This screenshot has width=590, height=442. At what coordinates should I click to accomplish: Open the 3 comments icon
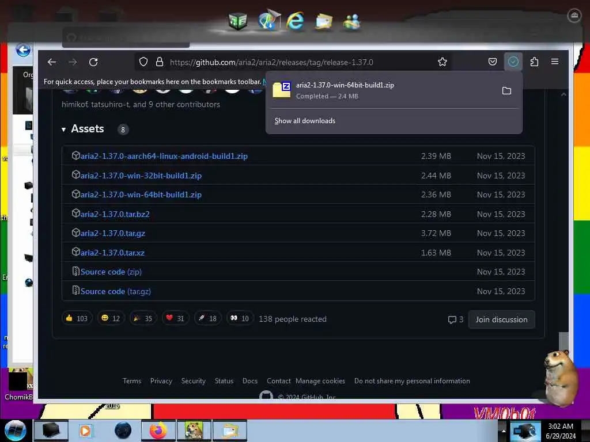pyautogui.click(x=456, y=319)
